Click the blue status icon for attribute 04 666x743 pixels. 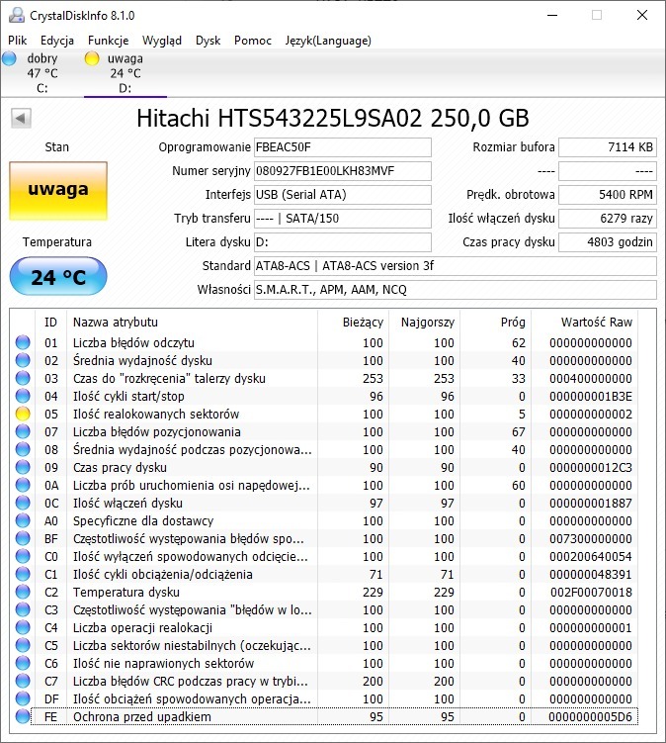click(23, 396)
